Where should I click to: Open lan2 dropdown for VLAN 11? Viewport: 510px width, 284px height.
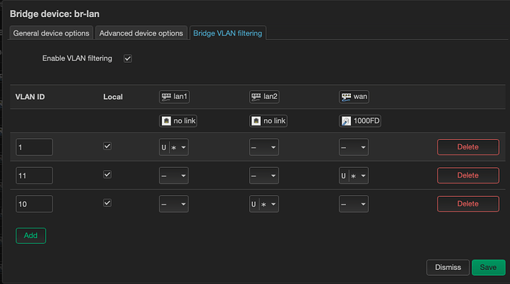(264, 176)
